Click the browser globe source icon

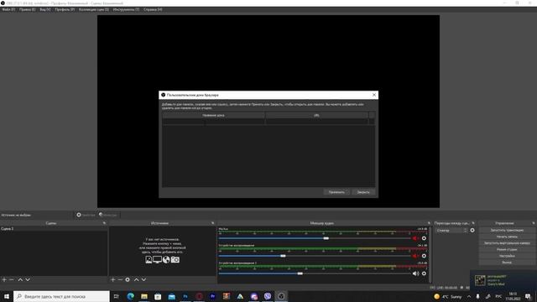tap(166, 260)
